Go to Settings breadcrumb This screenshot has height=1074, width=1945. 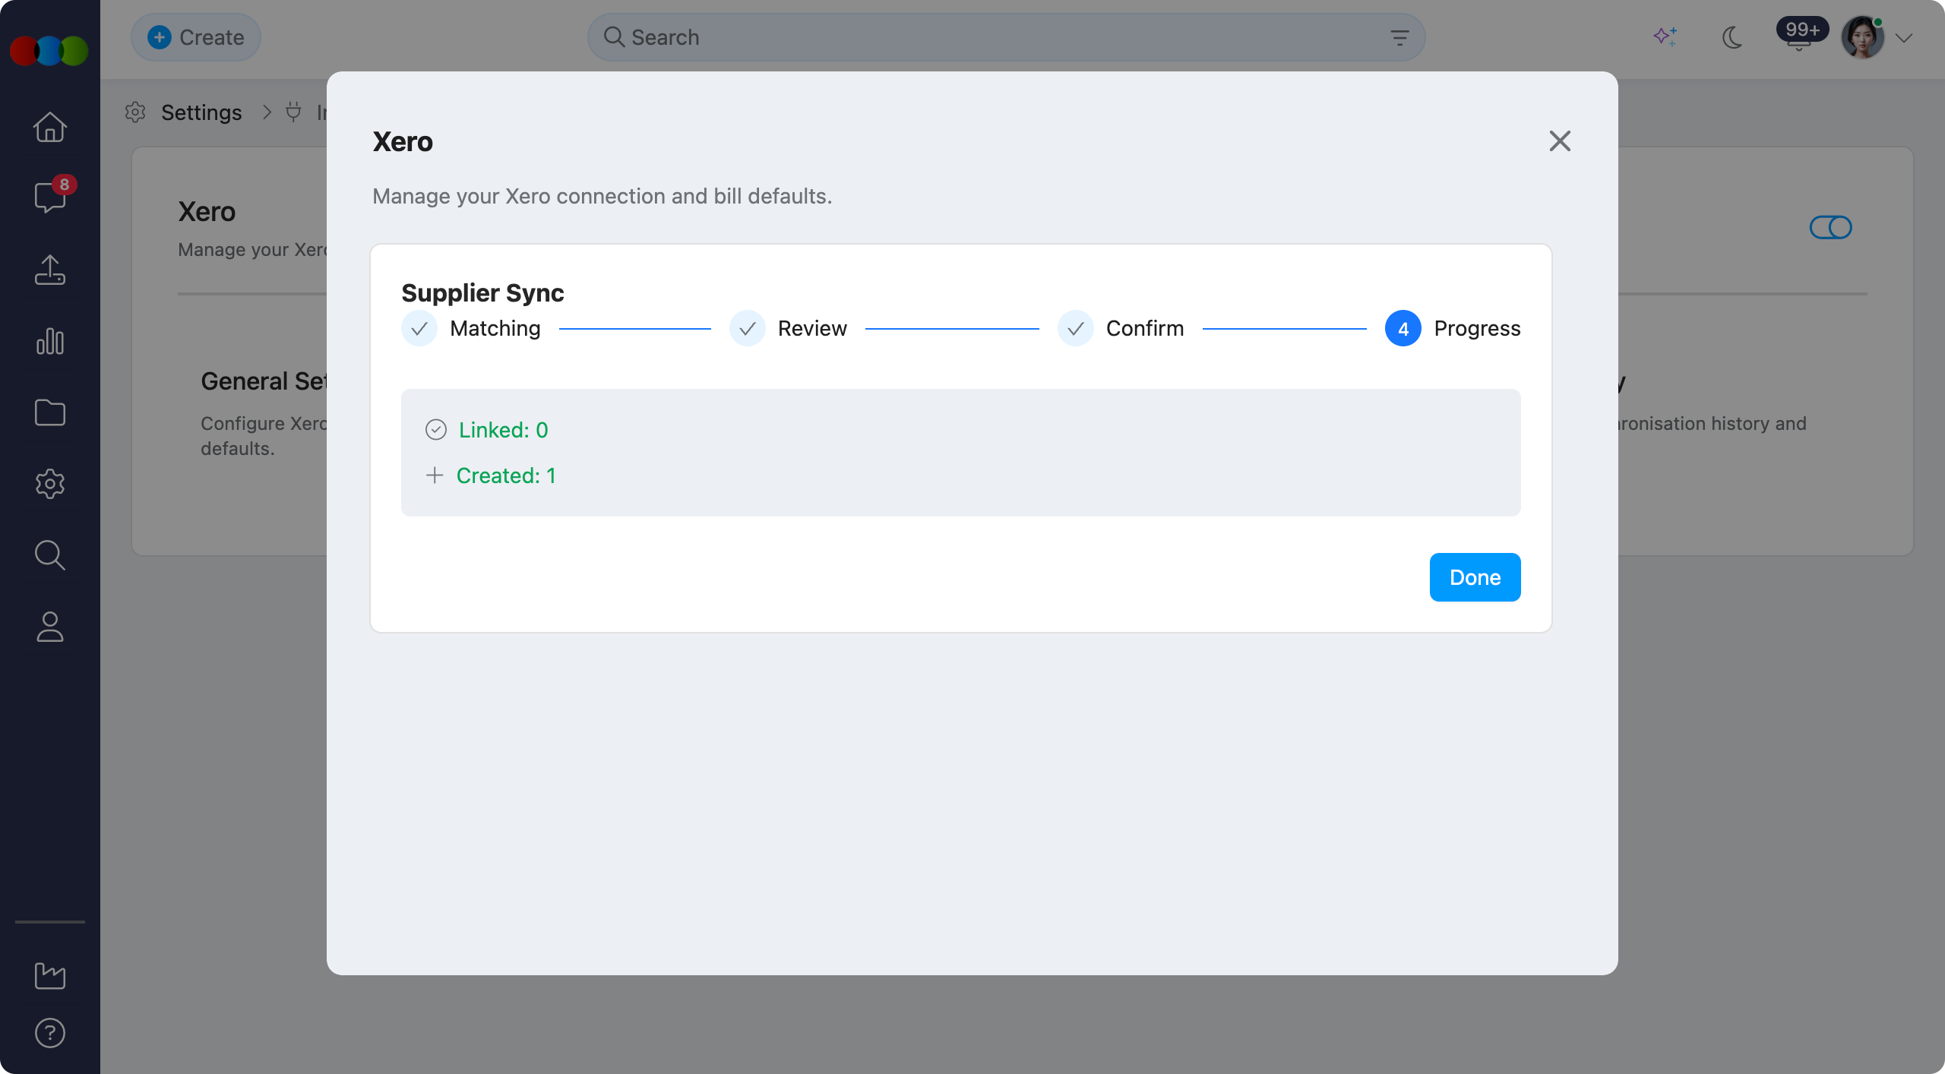point(201,112)
